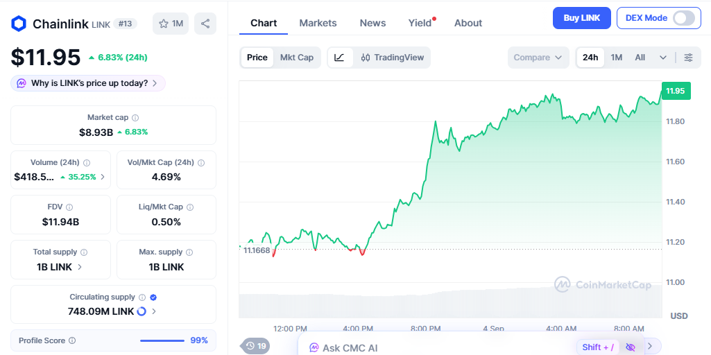Click the Ask CMC AI chat icon
The height and width of the screenshot is (355, 711).
(314, 348)
